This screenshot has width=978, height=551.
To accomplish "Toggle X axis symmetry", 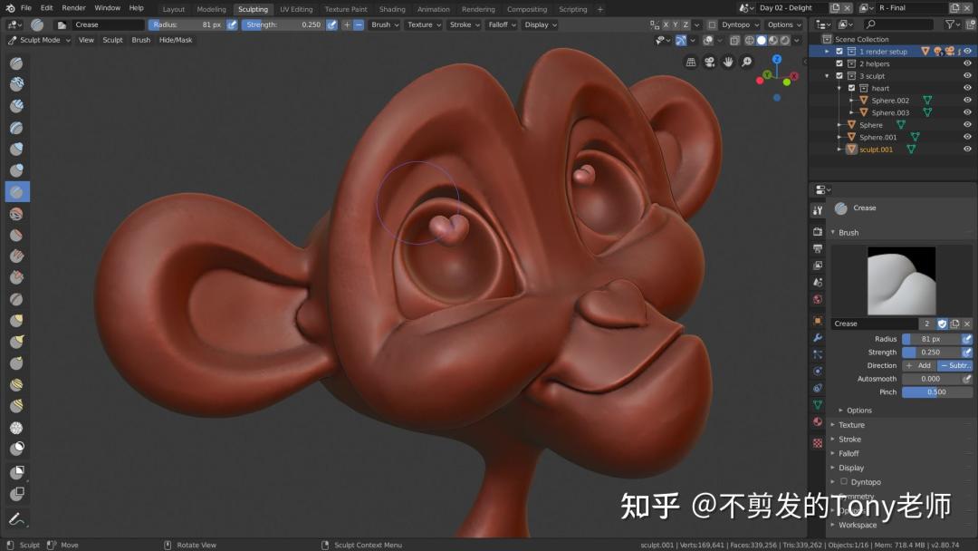I will [666, 25].
